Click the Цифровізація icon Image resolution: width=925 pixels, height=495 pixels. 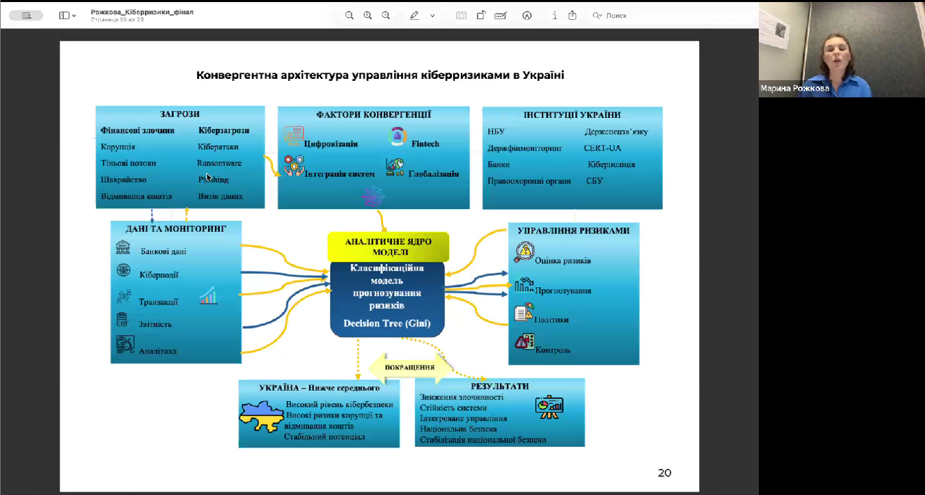click(x=294, y=135)
